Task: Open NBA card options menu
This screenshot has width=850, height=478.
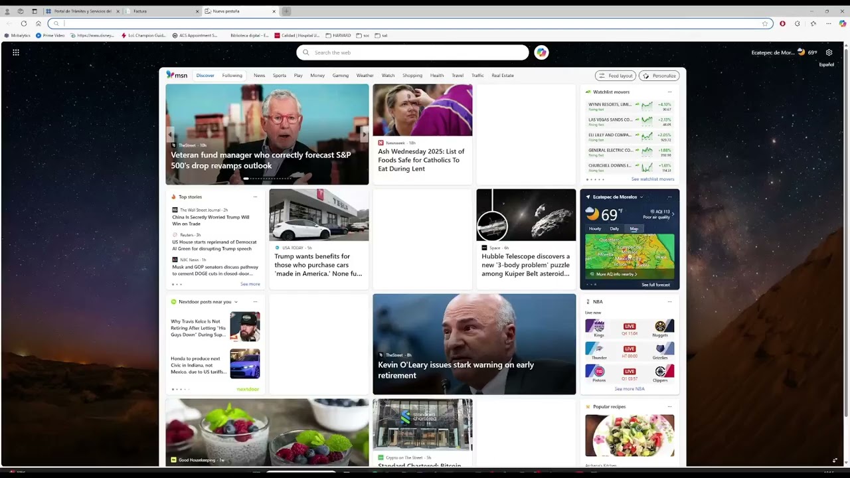Action: (669, 301)
